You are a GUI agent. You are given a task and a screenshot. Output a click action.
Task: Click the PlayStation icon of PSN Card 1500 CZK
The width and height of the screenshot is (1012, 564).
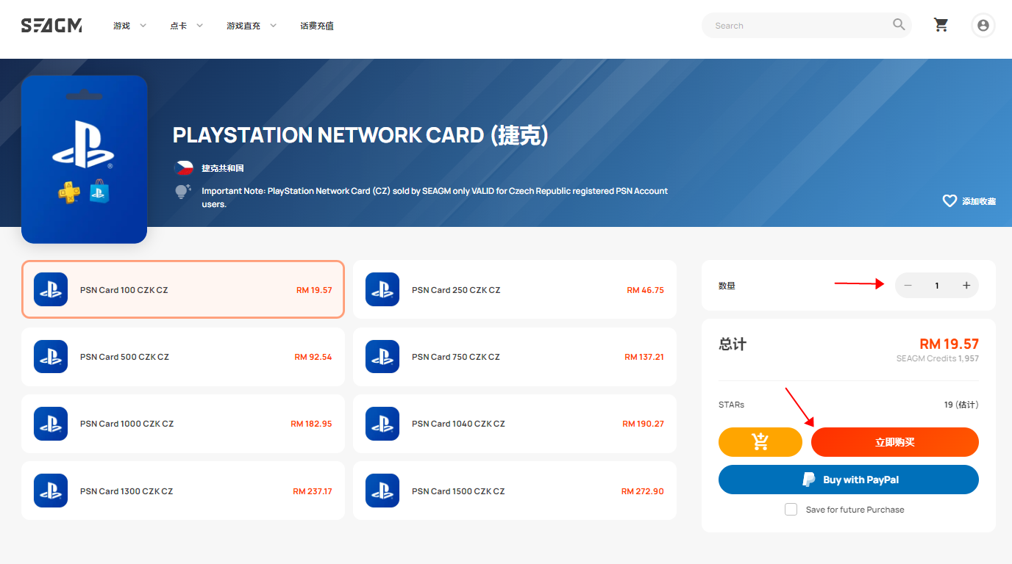pos(382,491)
